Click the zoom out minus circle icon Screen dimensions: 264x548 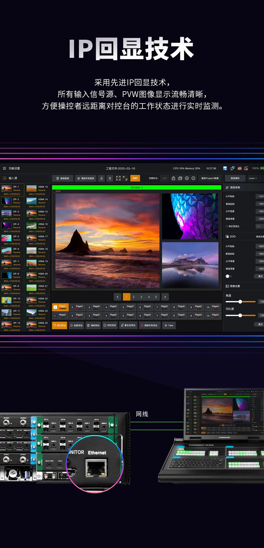tap(193, 178)
